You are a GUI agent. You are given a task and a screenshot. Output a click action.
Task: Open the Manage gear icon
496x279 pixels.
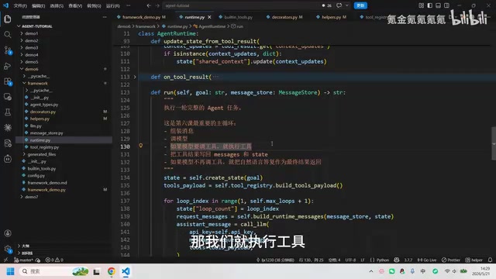(8, 249)
